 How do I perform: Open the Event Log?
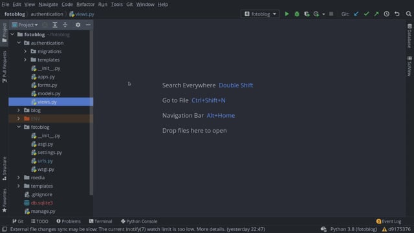pyautogui.click(x=389, y=221)
